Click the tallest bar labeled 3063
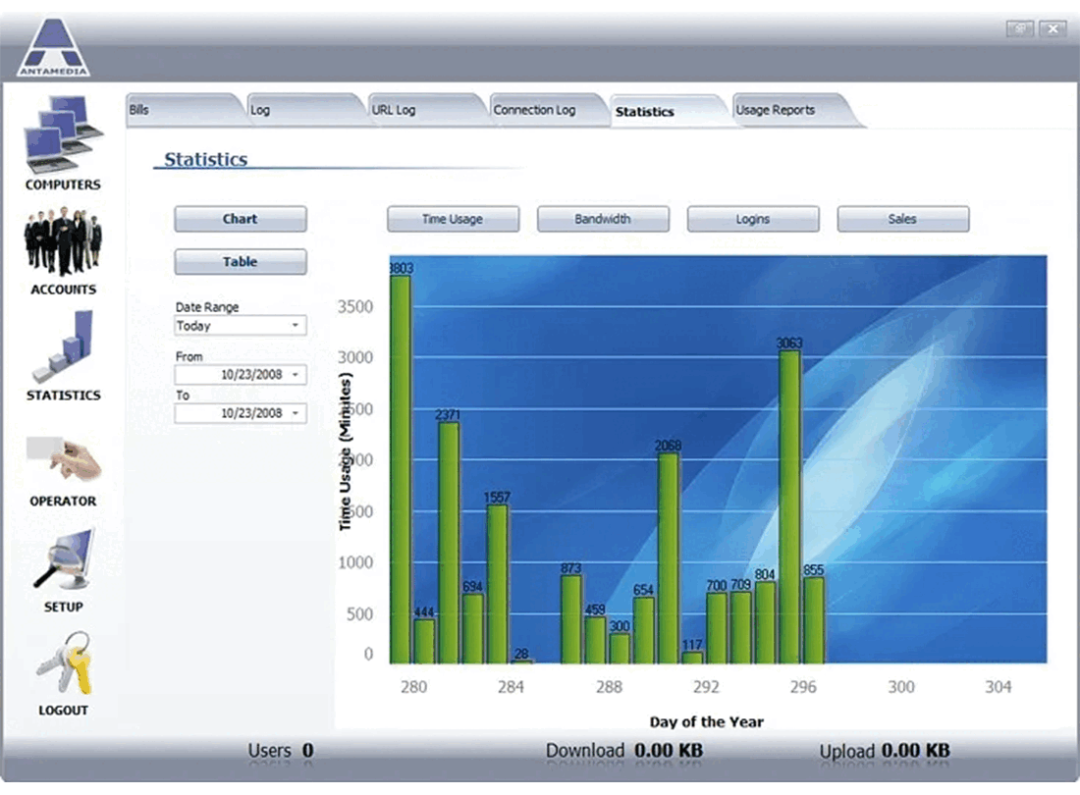Viewport: 1080px width, 795px height. click(x=789, y=507)
